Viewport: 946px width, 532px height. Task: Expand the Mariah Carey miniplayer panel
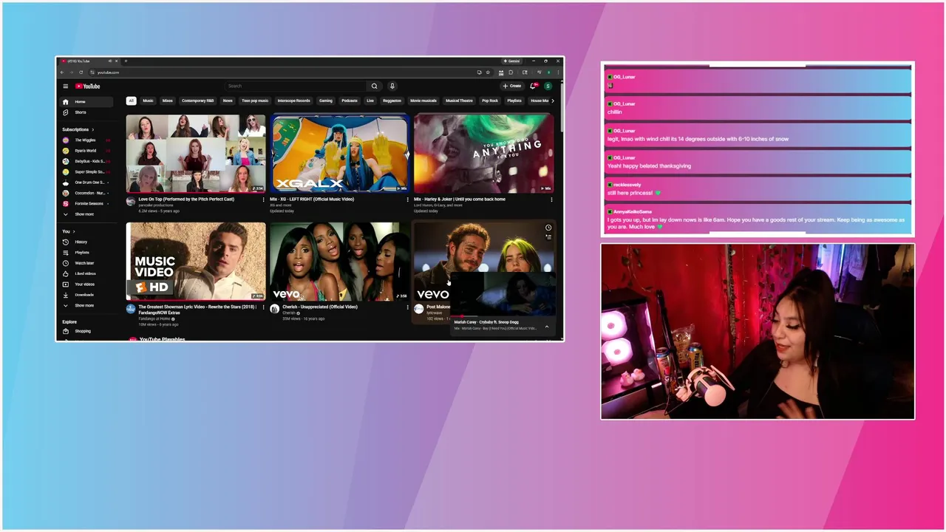click(x=547, y=326)
